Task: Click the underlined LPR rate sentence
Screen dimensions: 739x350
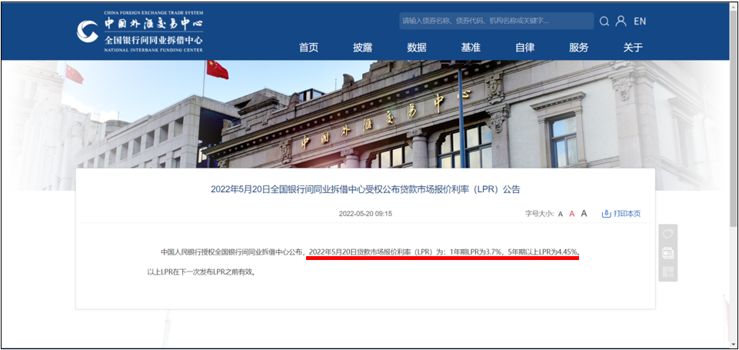Action: click(443, 252)
